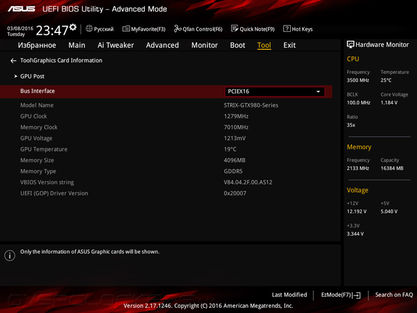Select the Tool tab

tap(264, 45)
